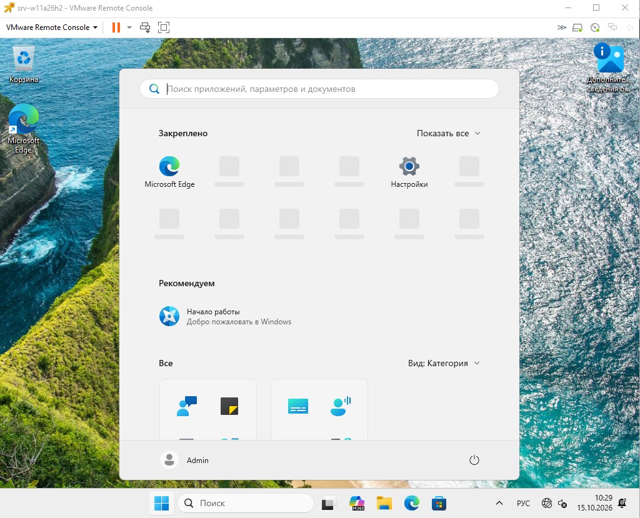Open the first category app group card

coord(208,409)
